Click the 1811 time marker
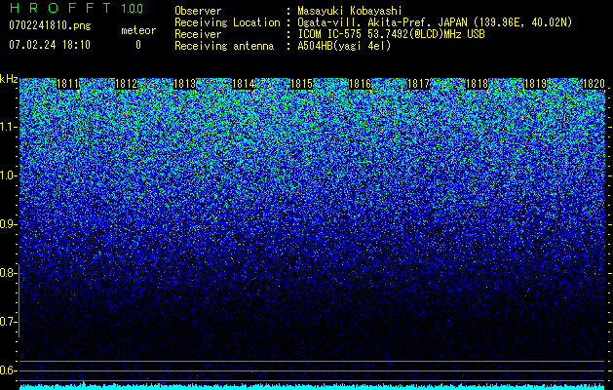613x390 pixels. (x=68, y=84)
